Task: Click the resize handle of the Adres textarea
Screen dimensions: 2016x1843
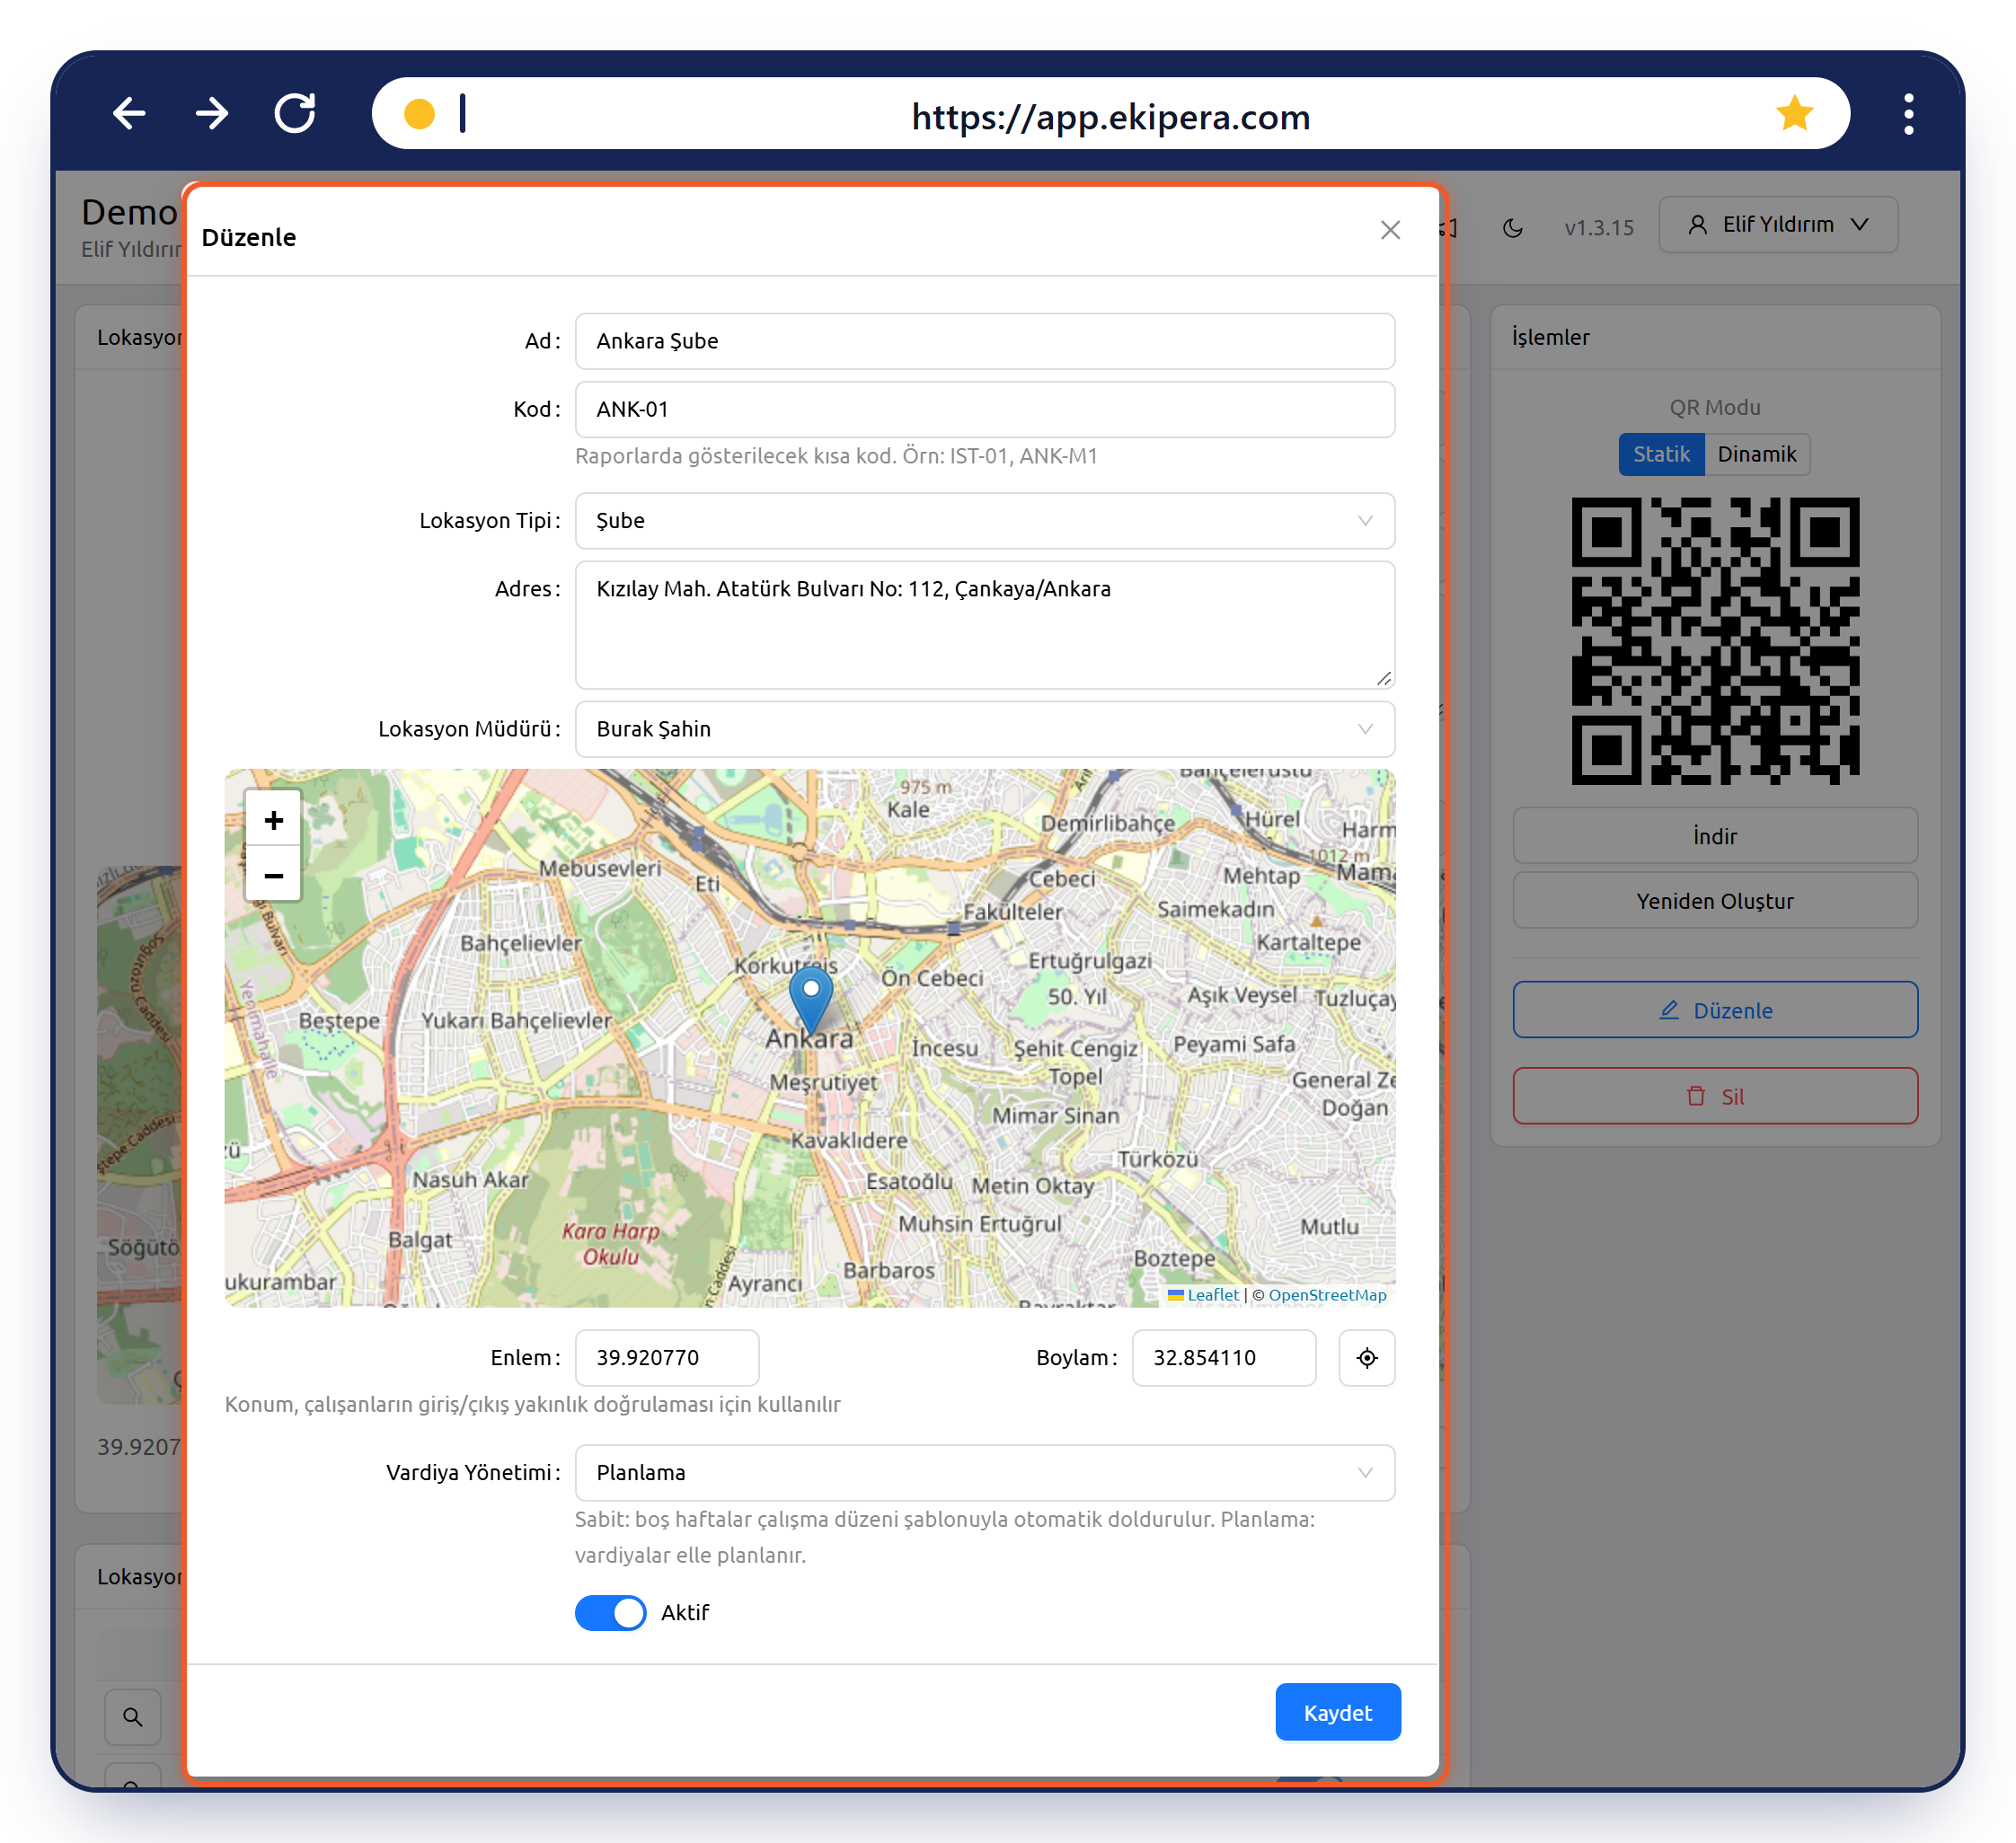Action: point(1384,679)
